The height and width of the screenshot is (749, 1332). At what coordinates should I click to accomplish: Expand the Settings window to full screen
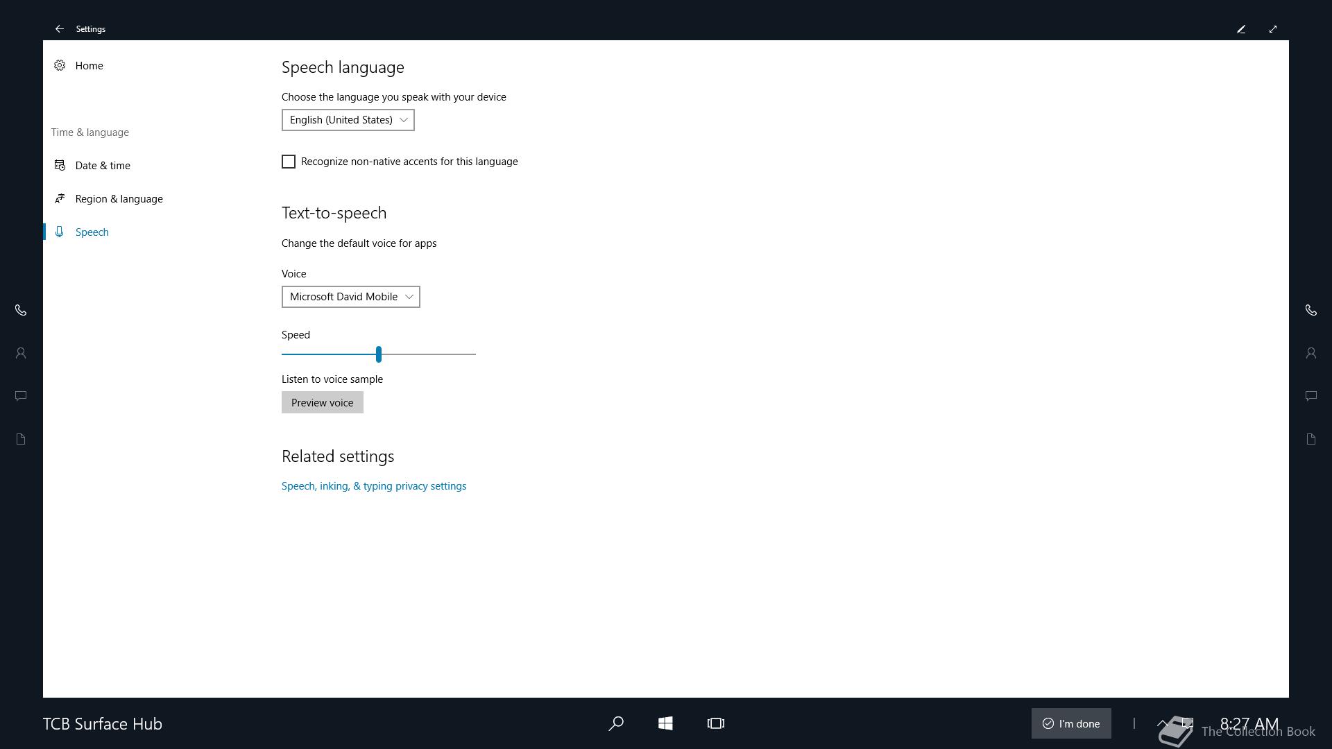point(1273,29)
